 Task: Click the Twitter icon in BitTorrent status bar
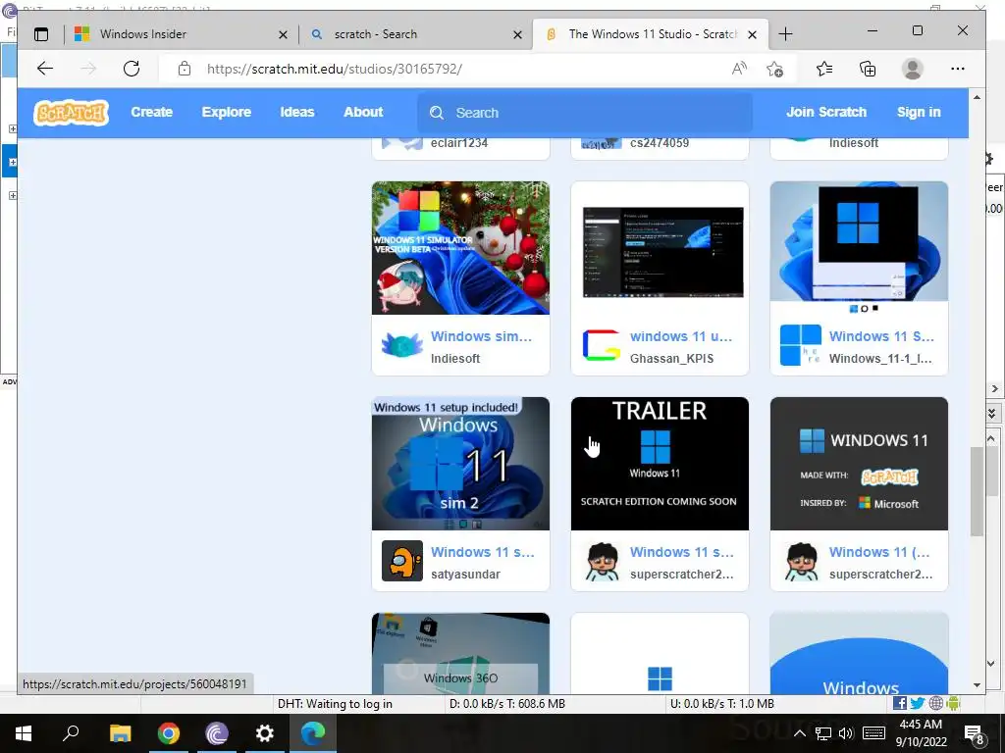click(x=918, y=704)
